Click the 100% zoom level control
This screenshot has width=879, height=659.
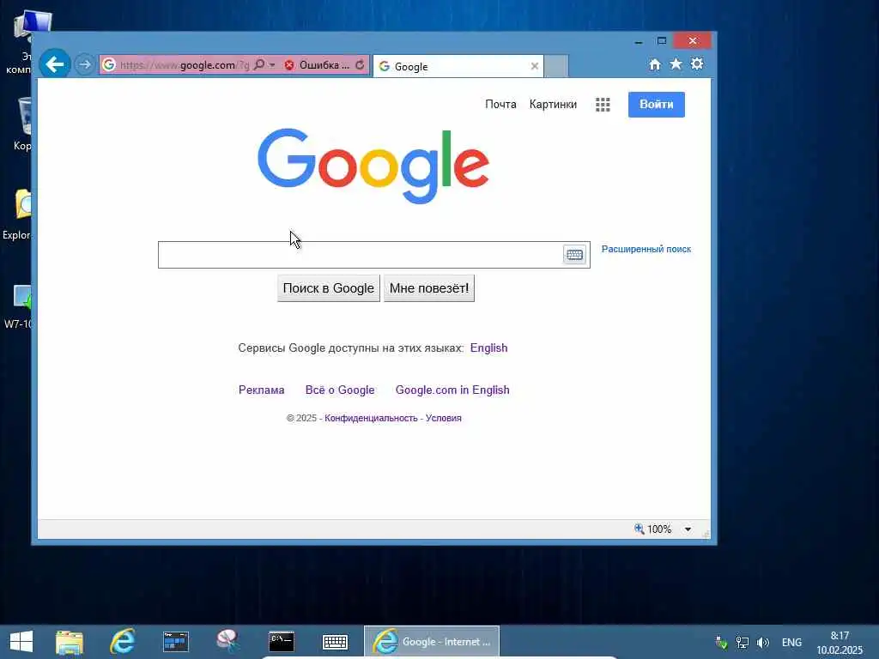[x=652, y=529]
